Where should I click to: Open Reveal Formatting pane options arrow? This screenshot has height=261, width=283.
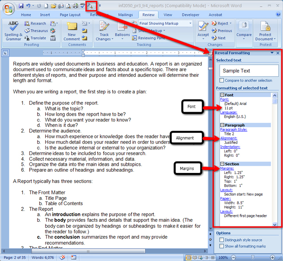(x=272, y=53)
